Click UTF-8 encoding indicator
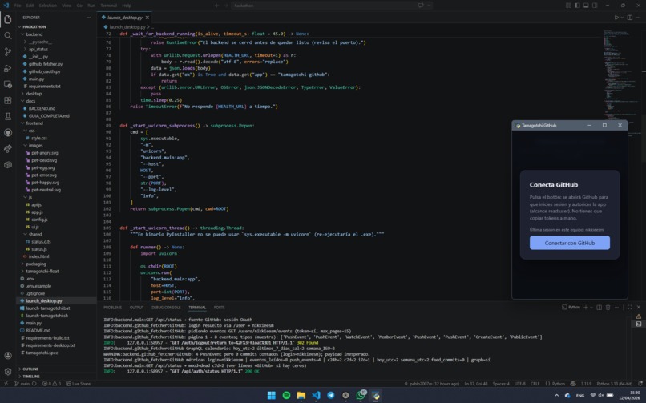Image resolution: width=646 pixels, height=403 pixels. (520, 384)
